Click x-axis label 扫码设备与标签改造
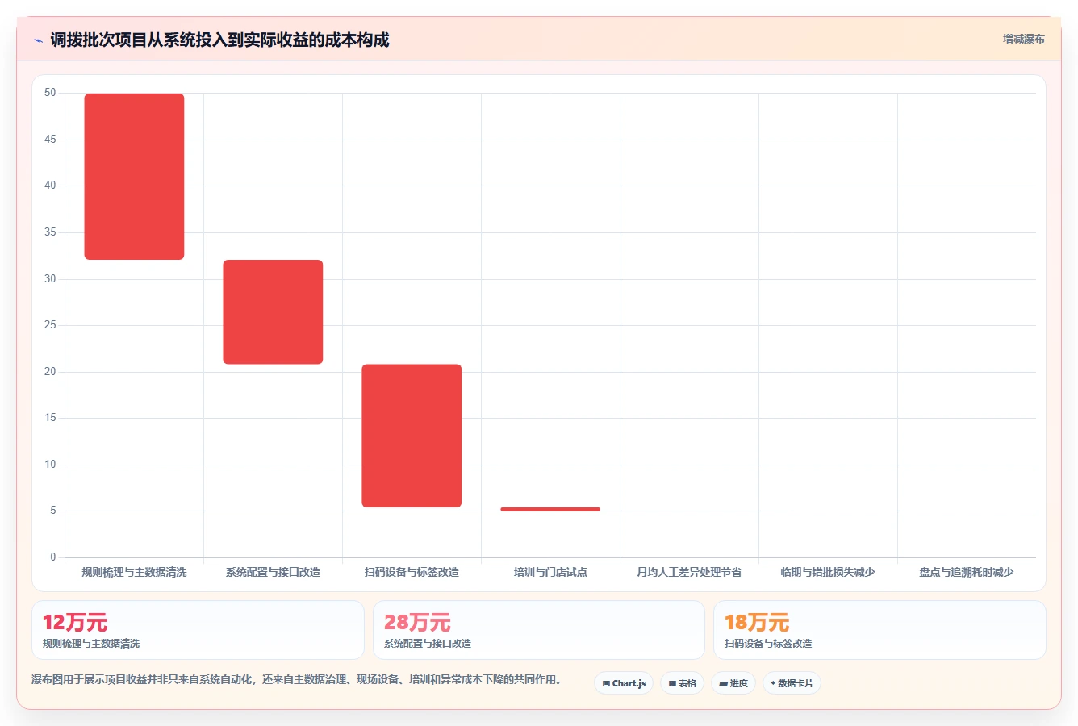The height and width of the screenshot is (726, 1078). click(412, 572)
